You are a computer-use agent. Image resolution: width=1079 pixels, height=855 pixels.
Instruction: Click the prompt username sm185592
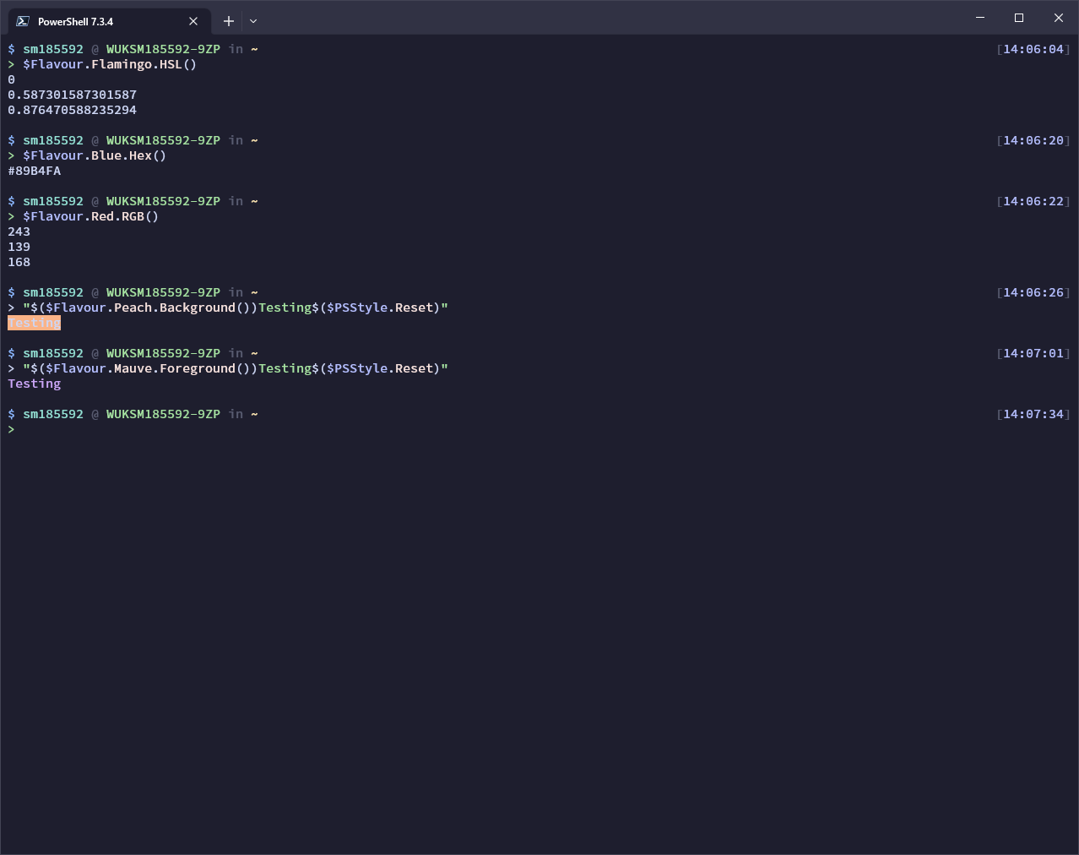tap(52, 48)
